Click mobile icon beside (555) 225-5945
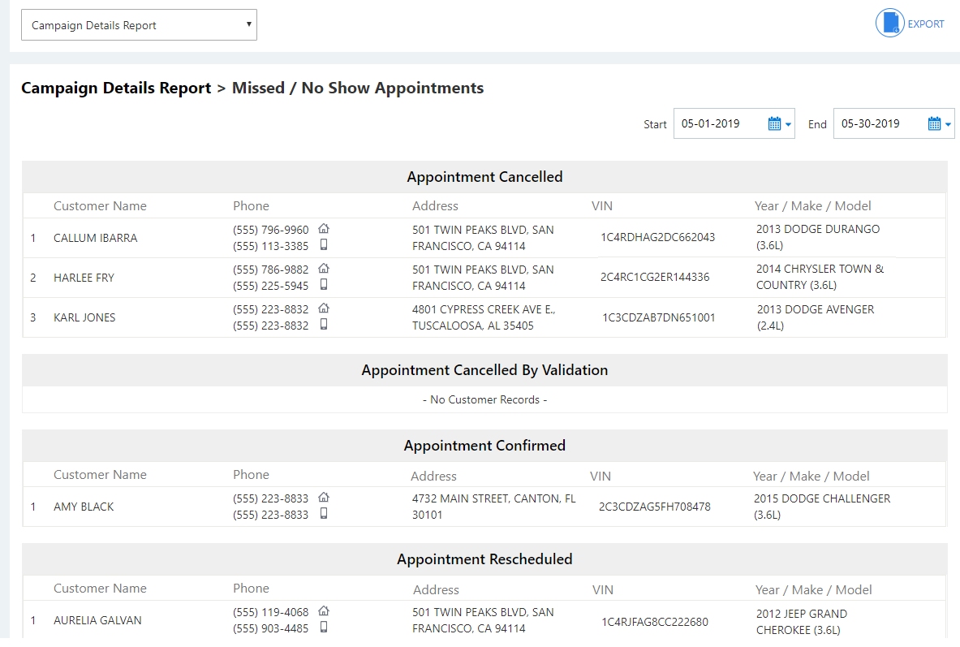Viewport: 960px width, 647px height. (324, 285)
